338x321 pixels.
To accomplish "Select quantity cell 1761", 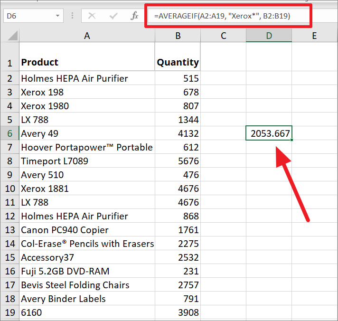I will click(x=178, y=230).
